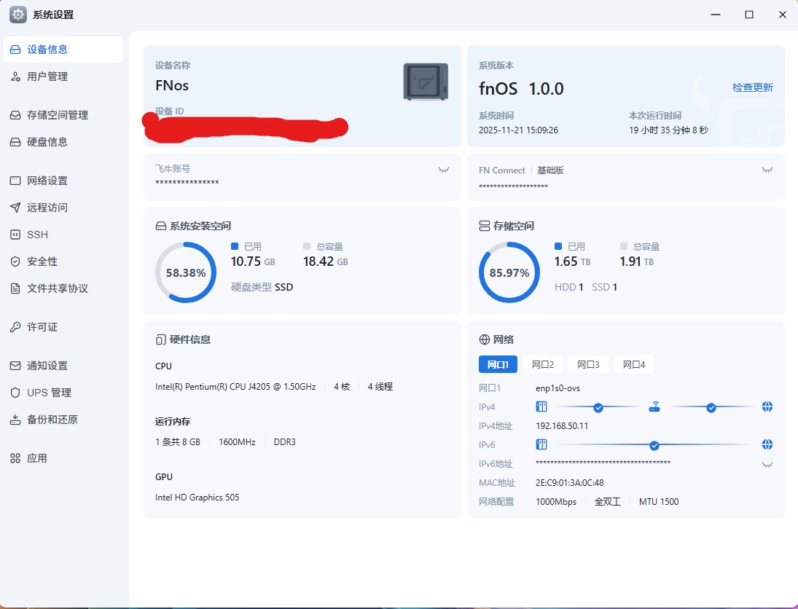Click the 网络设置 sidebar icon

[15, 181]
